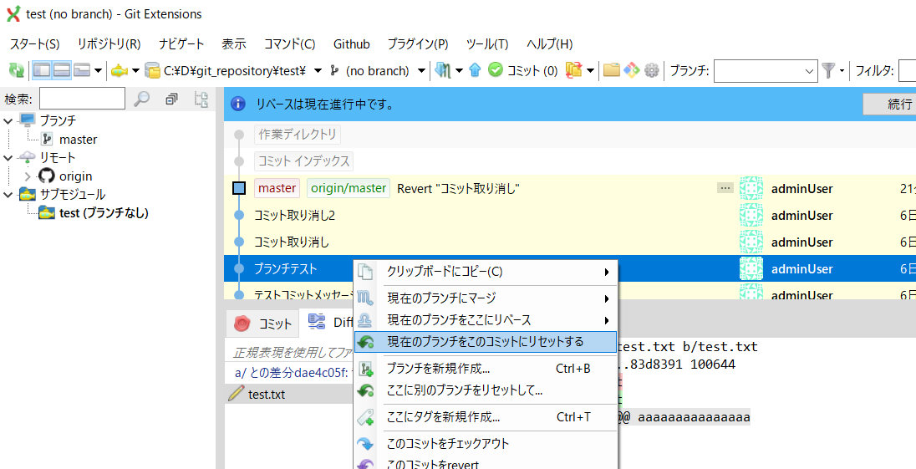
Task: Click the submodule submarine icon
Action: [x=120, y=71]
